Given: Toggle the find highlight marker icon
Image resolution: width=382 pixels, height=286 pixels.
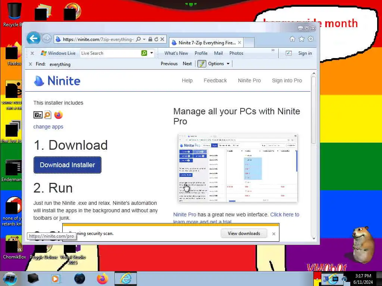Looking at the screenshot, I should [x=202, y=64].
